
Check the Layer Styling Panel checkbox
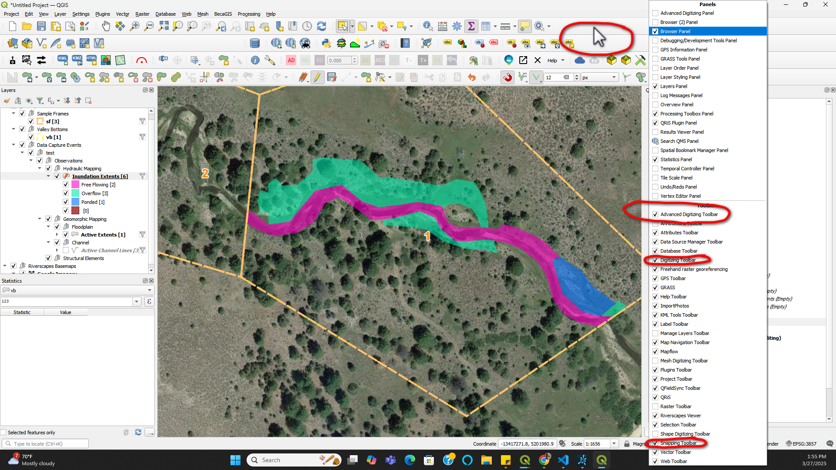pos(655,77)
